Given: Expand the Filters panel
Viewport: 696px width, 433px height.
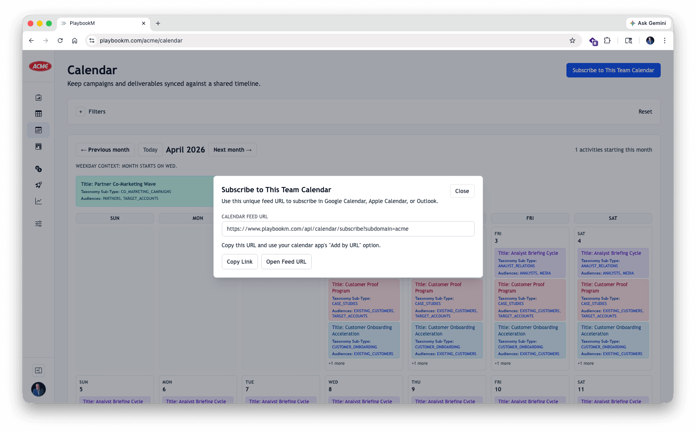Looking at the screenshot, I should [81, 112].
